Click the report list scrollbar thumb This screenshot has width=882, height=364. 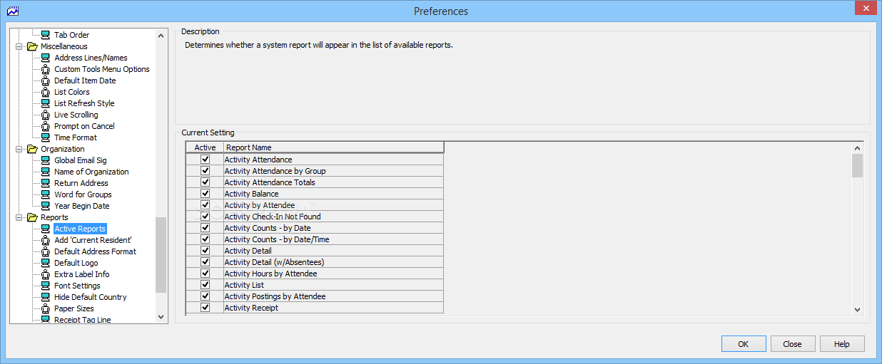(858, 165)
